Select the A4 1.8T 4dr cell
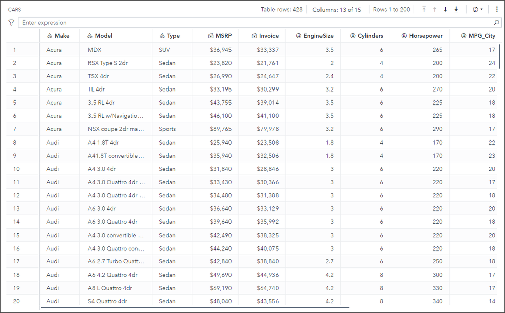 [116, 142]
